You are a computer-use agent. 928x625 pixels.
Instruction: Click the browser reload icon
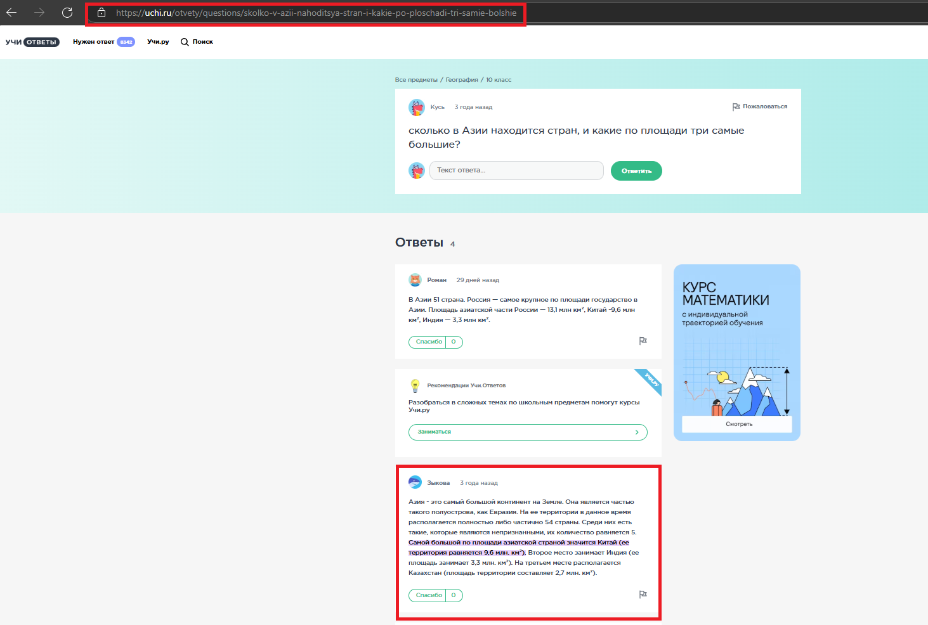67,13
